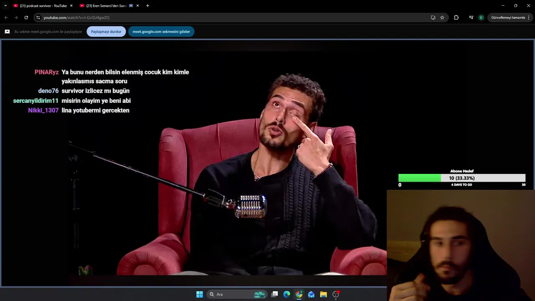Switch to the 'podcast survivor - YouTube' tab
This screenshot has width=535, height=301.
pyautogui.click(x=43, y=6)
